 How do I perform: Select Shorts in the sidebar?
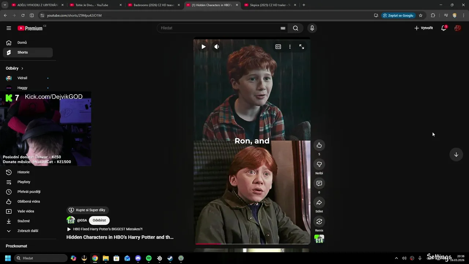(28, 52)
